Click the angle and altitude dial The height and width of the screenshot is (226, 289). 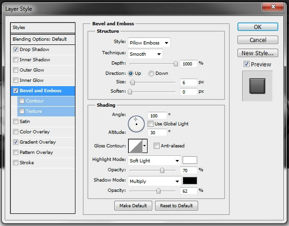136,124
